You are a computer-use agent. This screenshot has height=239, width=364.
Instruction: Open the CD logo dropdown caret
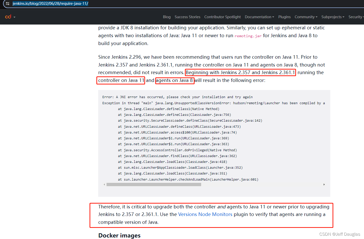pos(14,17)
